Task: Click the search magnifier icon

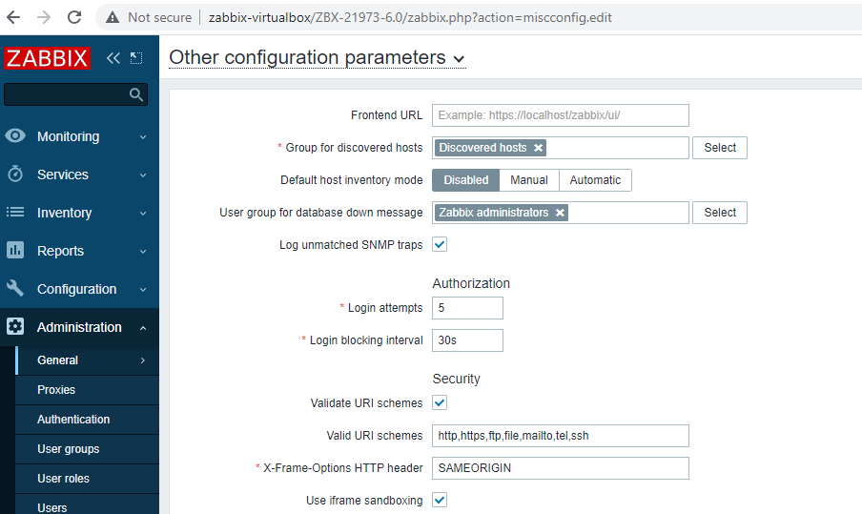Action: tap(135, 94)
